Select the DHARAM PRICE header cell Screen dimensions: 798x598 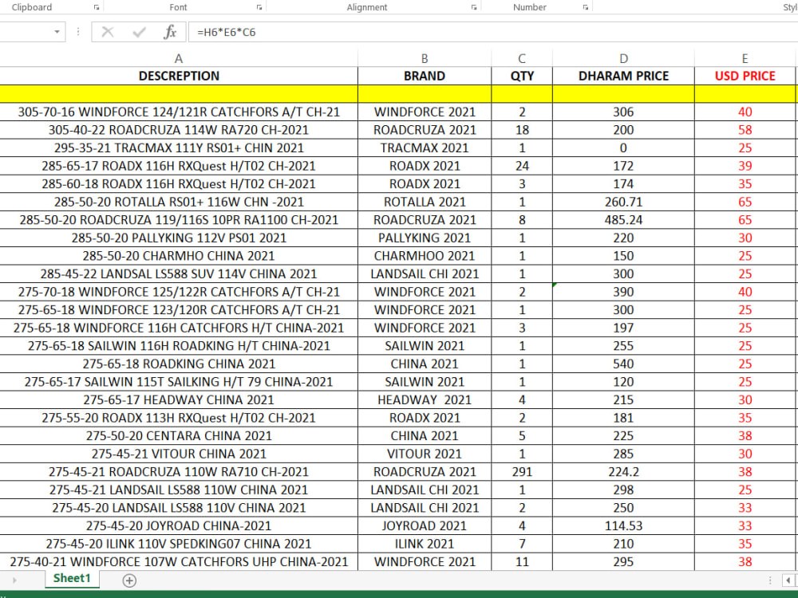pos(623,76)
